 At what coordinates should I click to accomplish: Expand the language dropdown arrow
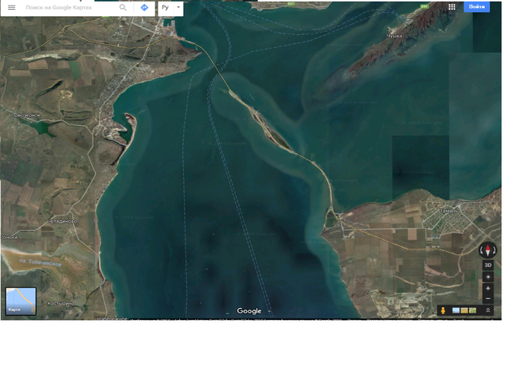(x=178, y=7)
